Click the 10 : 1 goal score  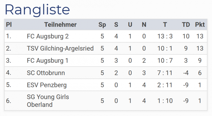point(165,49)
